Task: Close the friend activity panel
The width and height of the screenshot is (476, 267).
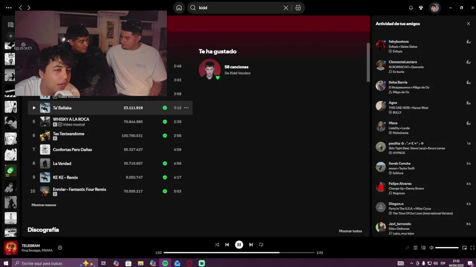Action: click(468, 24)
